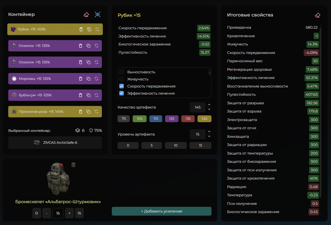Swap the first Осколок +15 artifact

tap(96, 46)
